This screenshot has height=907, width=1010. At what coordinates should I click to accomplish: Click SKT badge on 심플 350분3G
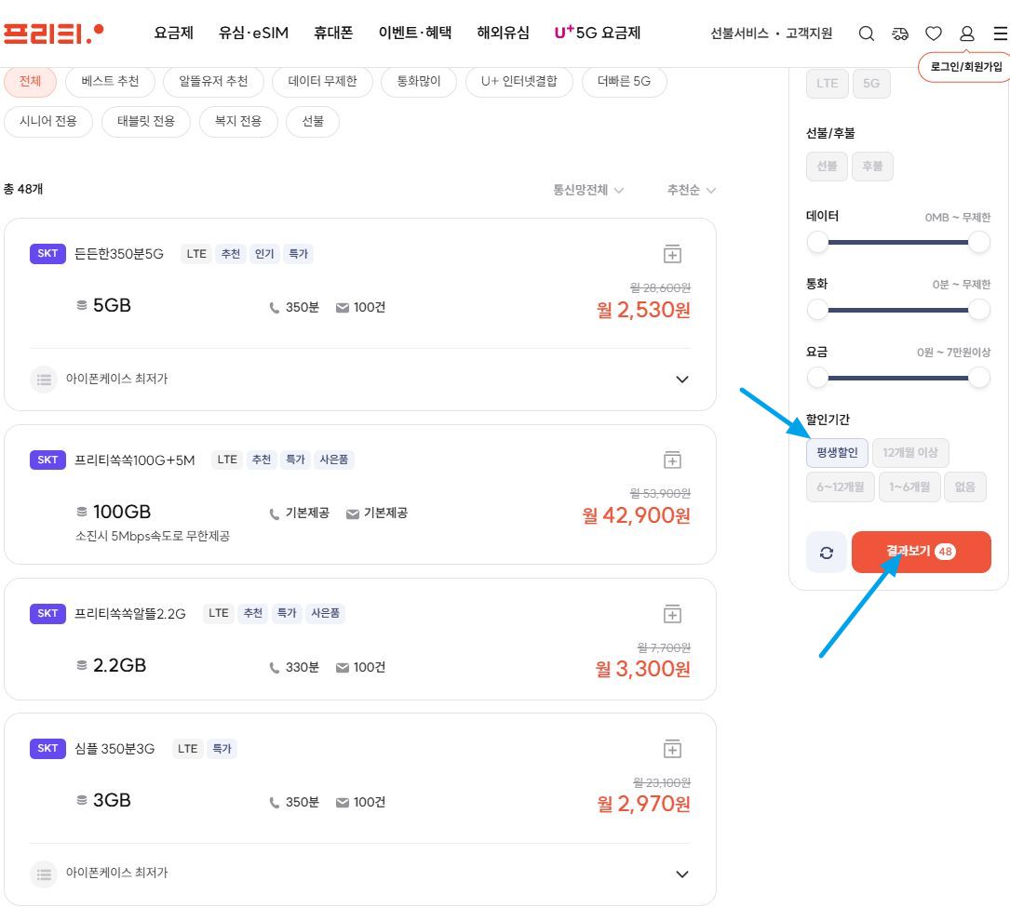(x=47, y=748)
